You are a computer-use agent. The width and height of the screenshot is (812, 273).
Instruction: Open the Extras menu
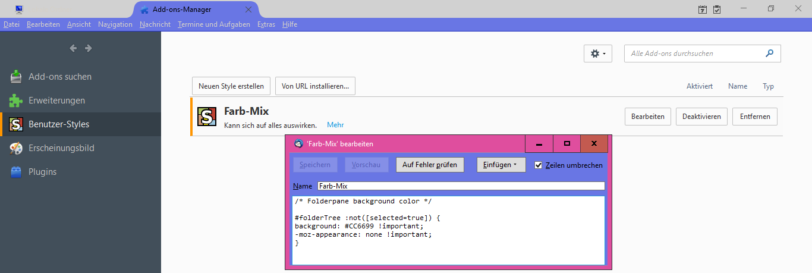(x=266, y=24)
